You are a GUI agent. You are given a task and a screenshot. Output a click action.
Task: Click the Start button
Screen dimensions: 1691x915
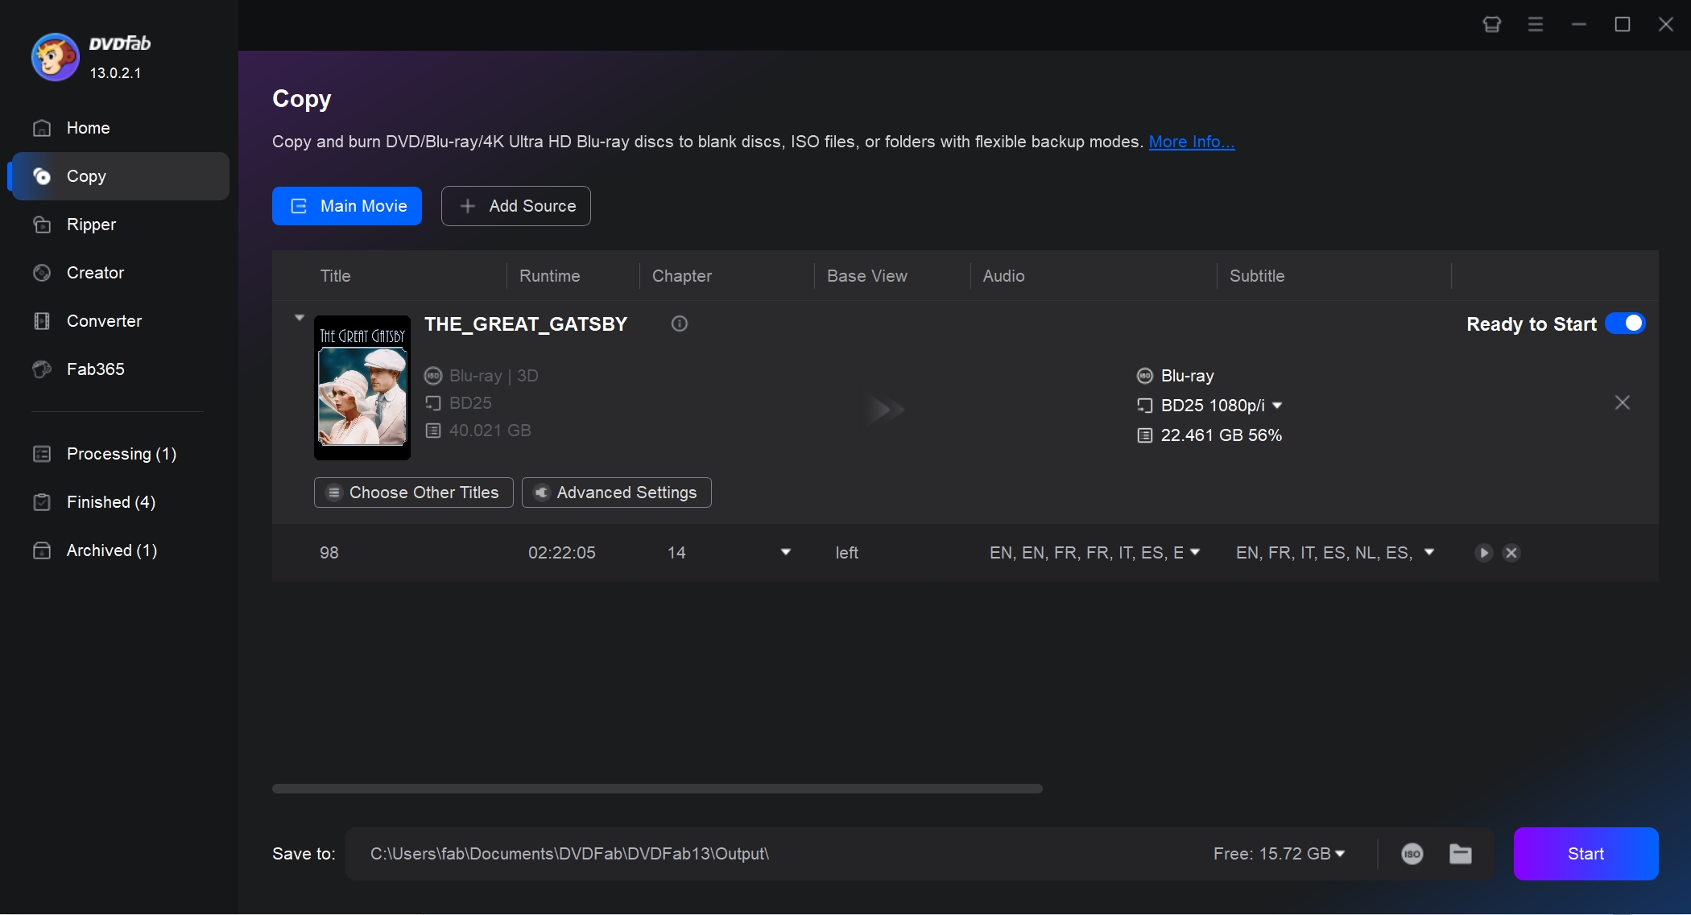[1586, 854]
